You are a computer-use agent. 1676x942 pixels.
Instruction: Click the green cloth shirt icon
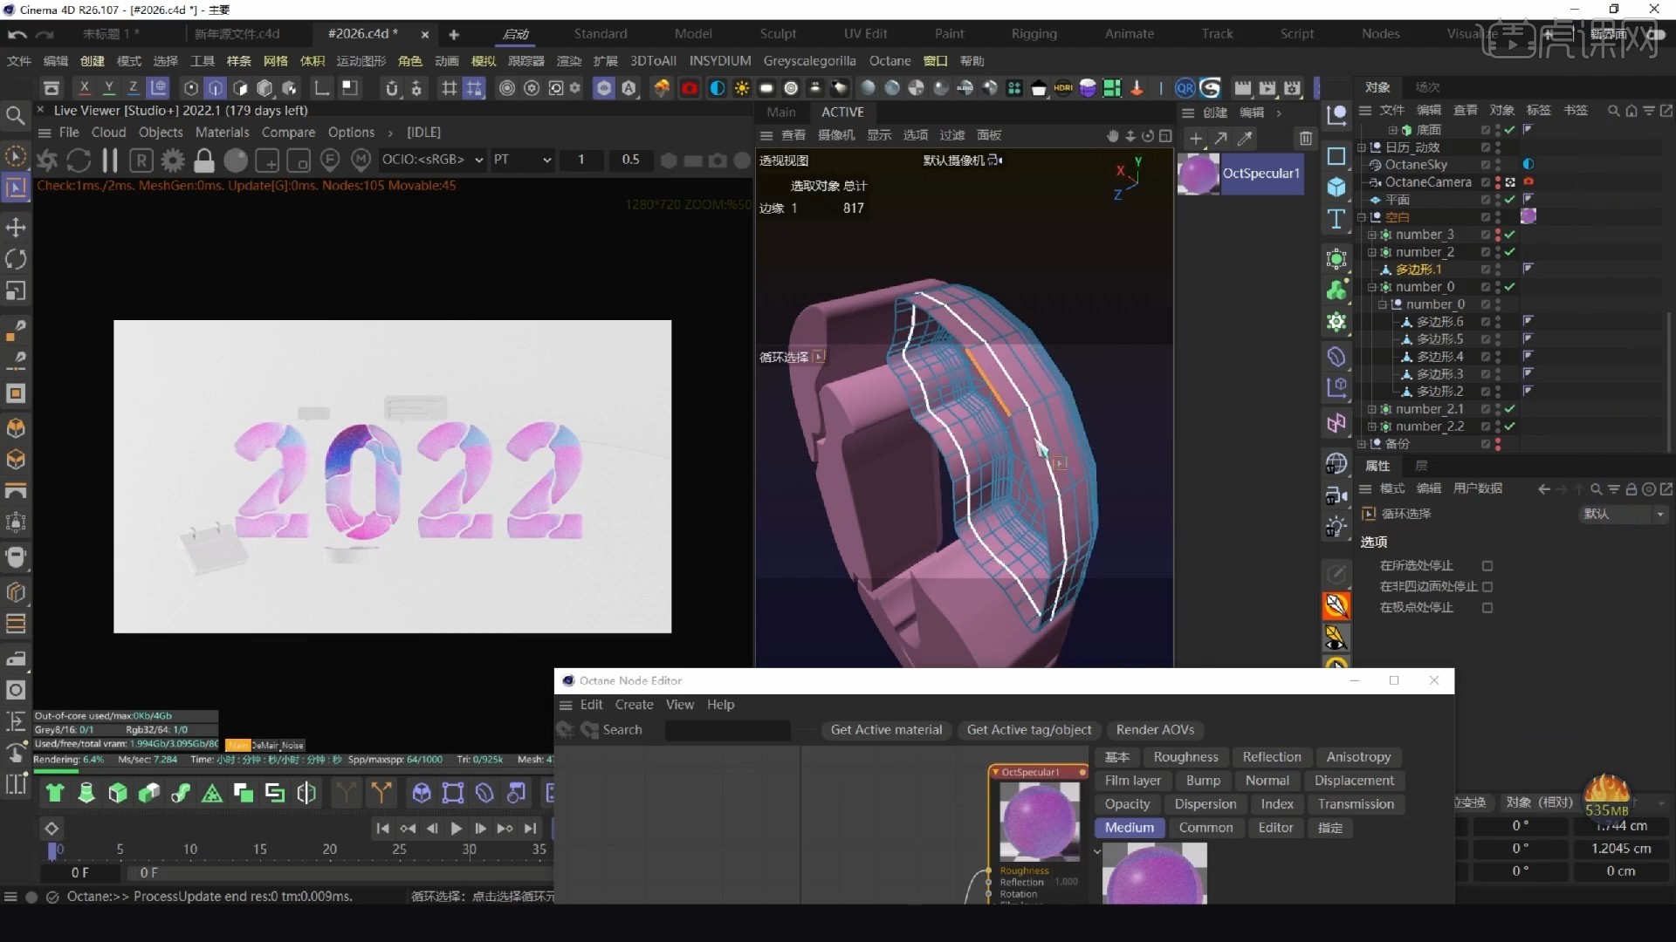(55, 793)
